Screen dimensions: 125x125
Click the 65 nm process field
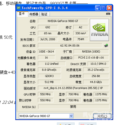tap(48, 33)
